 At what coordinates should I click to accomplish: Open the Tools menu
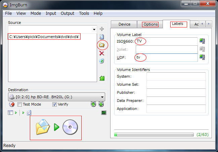[84, 13]
